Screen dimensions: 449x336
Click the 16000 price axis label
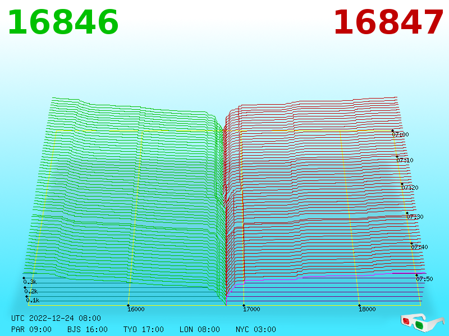click(136, 309)
